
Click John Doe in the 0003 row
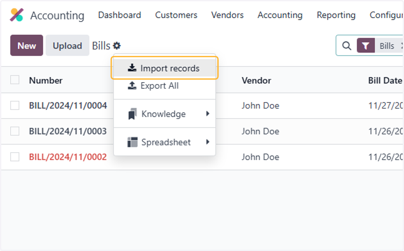[260, 131]
